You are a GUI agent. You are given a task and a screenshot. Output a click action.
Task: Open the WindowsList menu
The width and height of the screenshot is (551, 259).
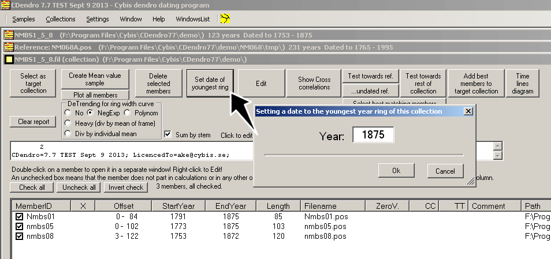click(193, 19)
